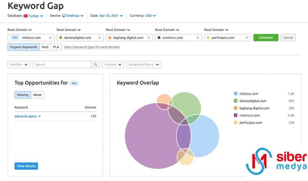Expand Root Domain dropdown above perforjans.com
The image size is (308, 181).
[x=216, y=30]
